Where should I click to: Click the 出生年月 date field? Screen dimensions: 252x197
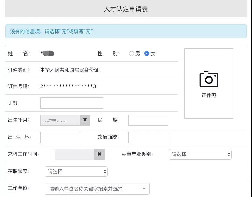coord(60,120)
